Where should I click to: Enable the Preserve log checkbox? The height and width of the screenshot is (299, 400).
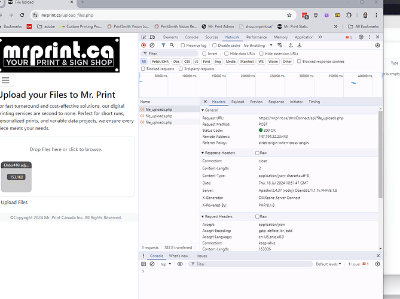point(182,45)
